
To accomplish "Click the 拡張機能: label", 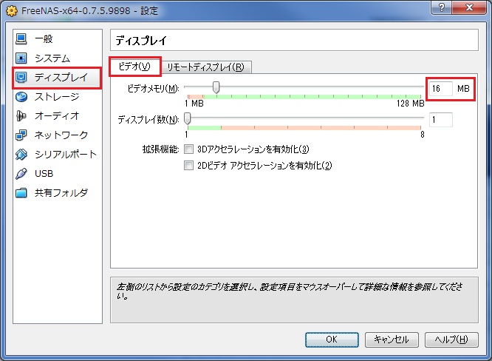I will tap(160, 149).
